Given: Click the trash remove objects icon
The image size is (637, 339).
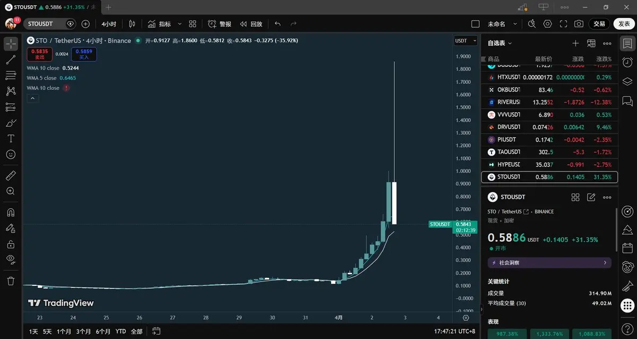Looking at the screenshot, I should click(x=11, y=281).
